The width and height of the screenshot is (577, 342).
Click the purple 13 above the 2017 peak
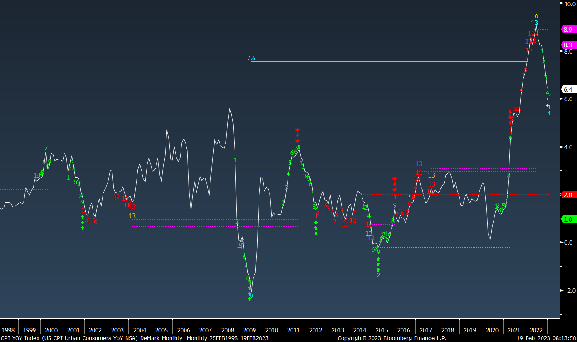(x=419, y=164)
